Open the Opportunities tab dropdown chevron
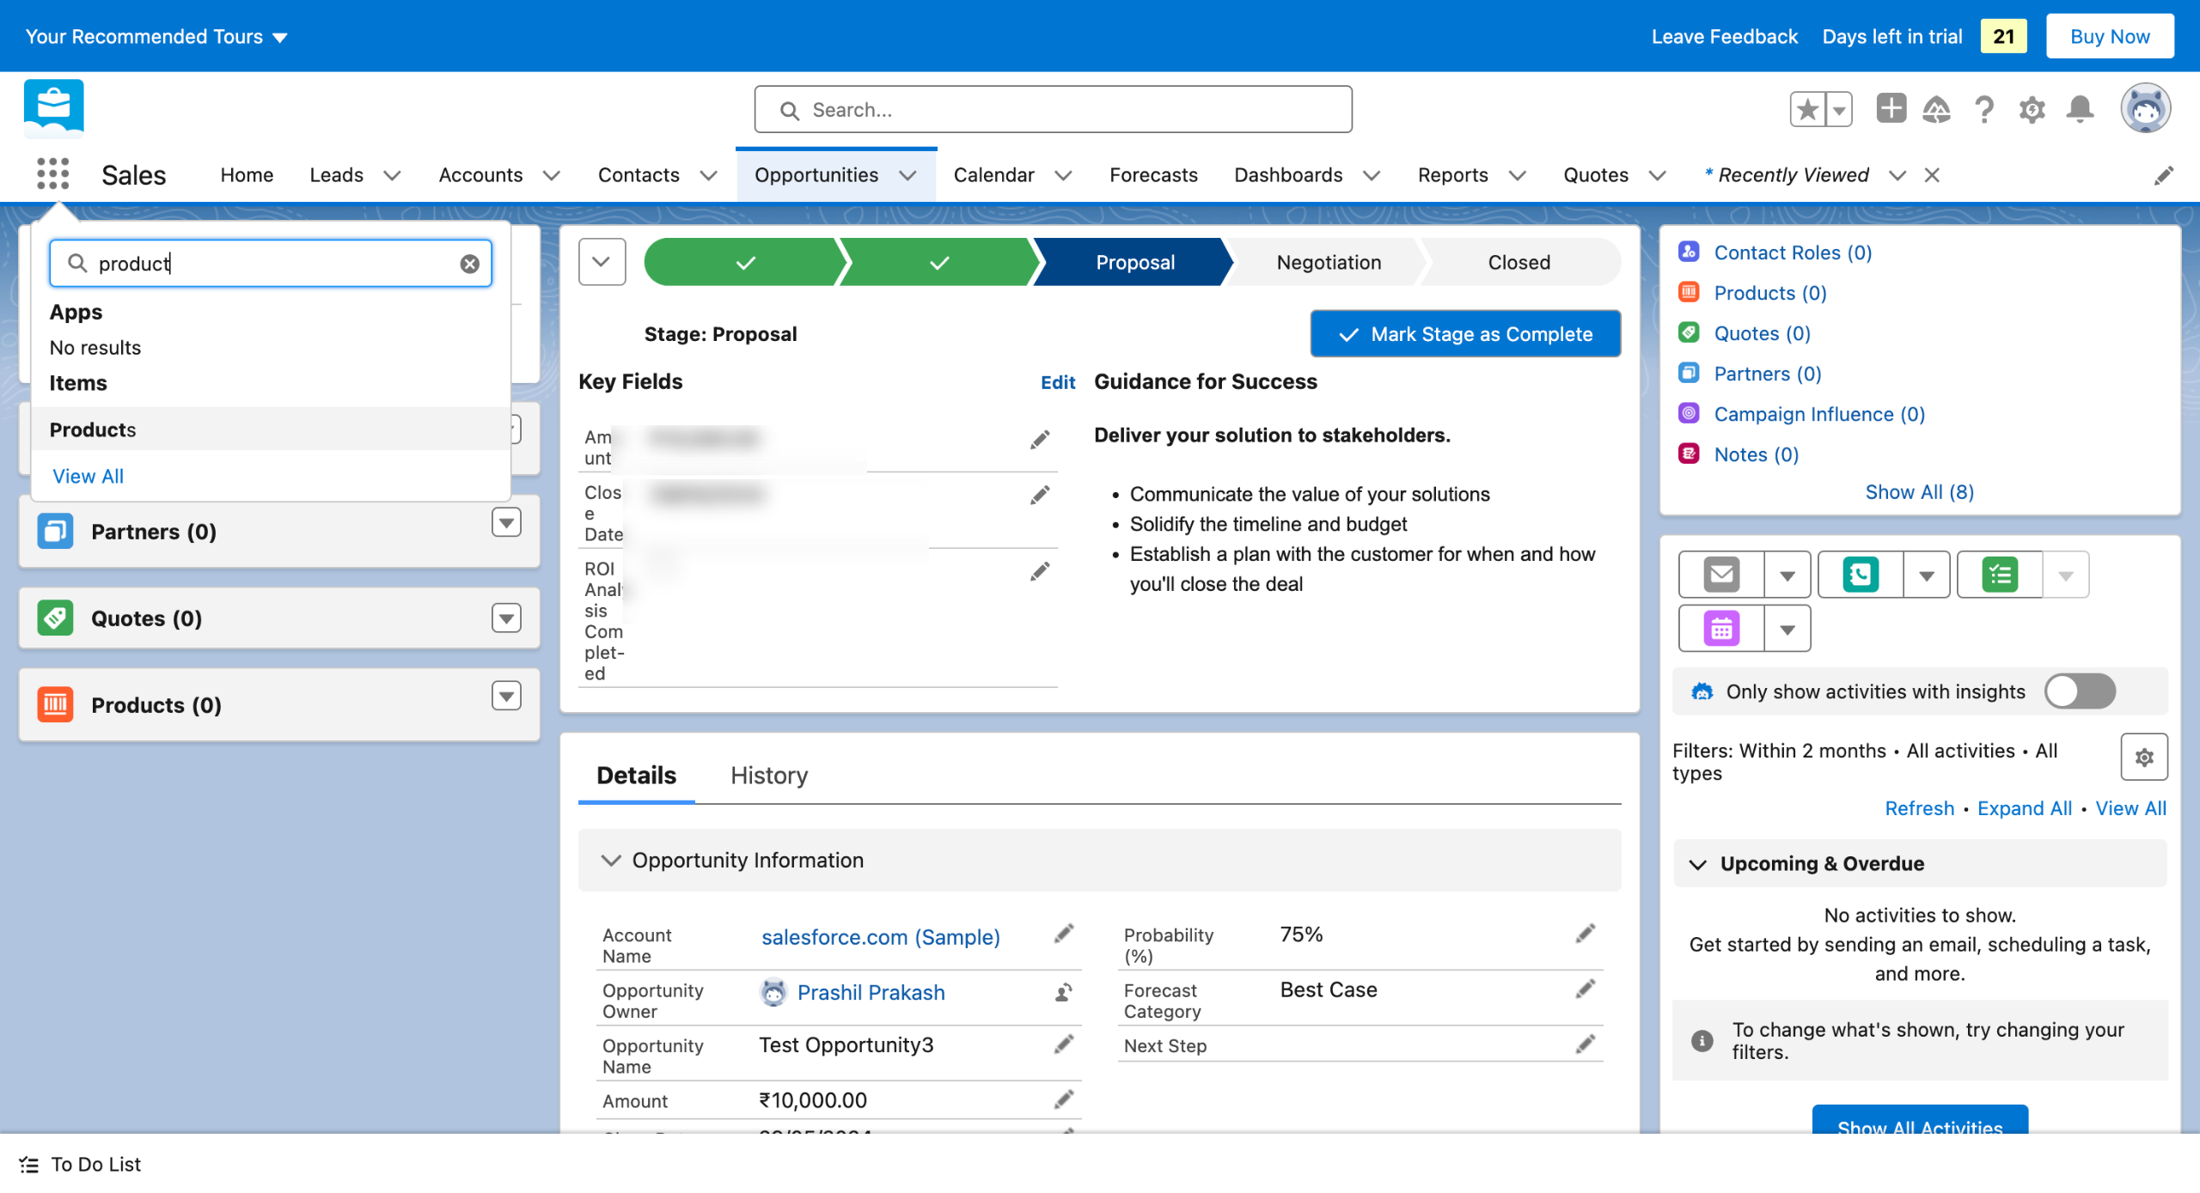This screenshot has width=2200, height=1193. coord(907,175)
